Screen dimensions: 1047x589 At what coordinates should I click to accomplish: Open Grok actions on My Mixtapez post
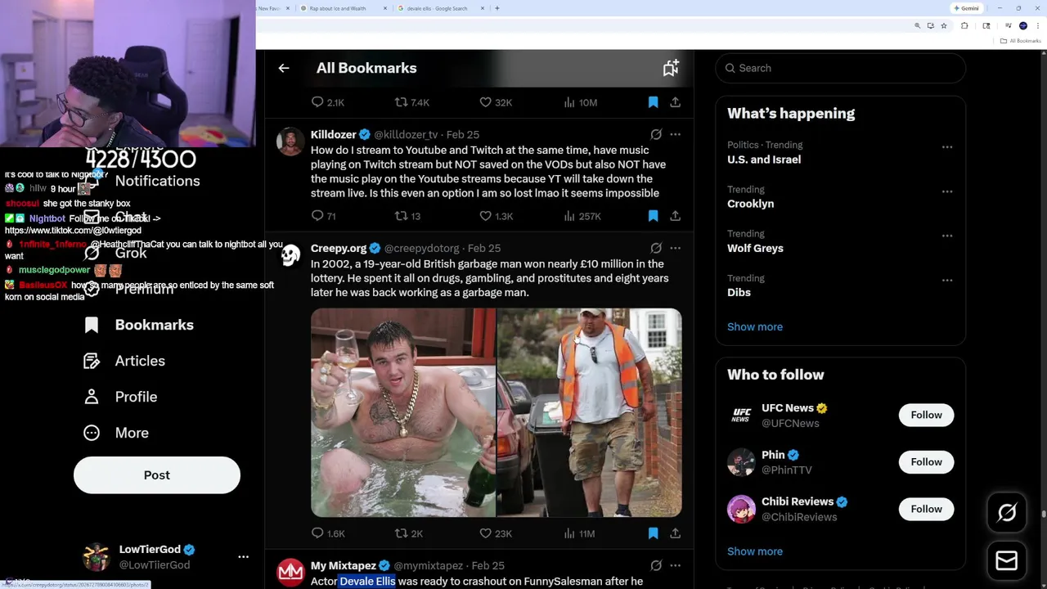click(x=656, y=565)
